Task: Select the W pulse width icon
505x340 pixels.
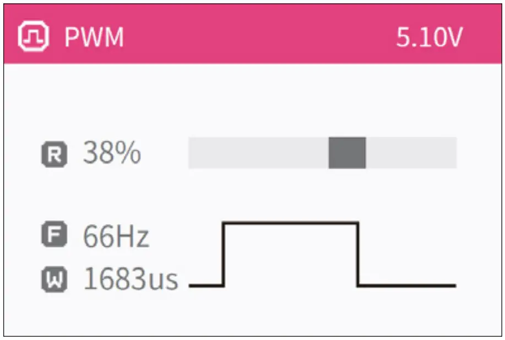Action: (53, 279)
